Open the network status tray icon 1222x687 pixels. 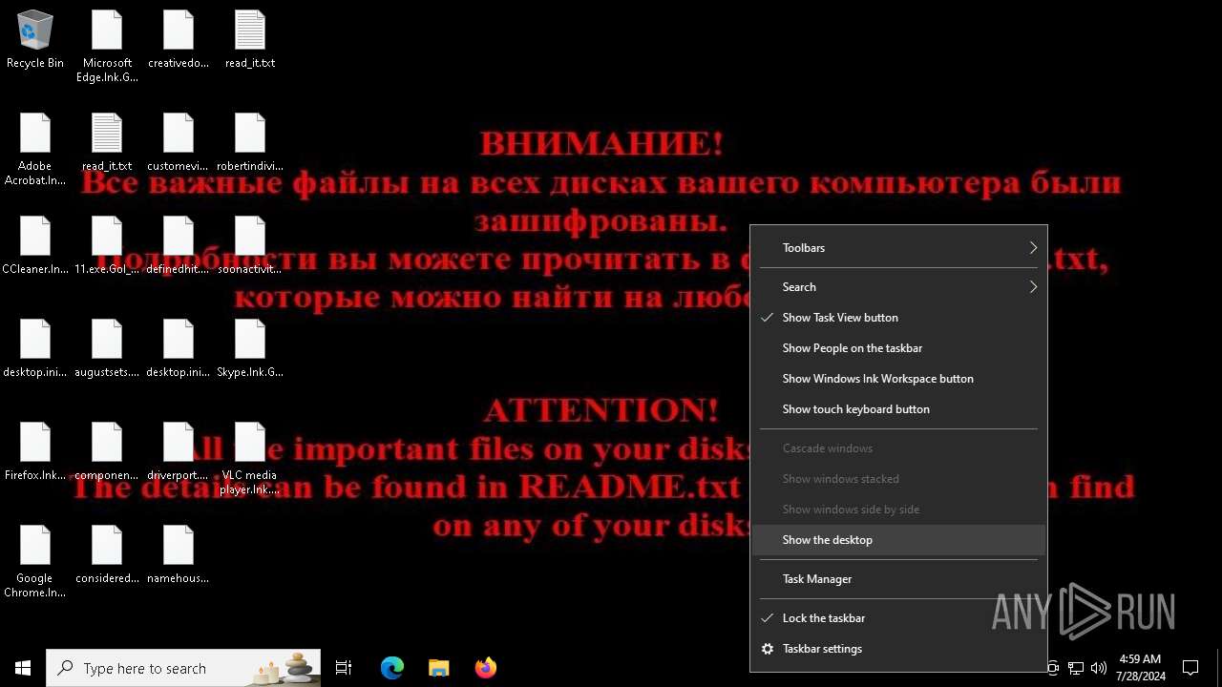(x=1076, y=668)
